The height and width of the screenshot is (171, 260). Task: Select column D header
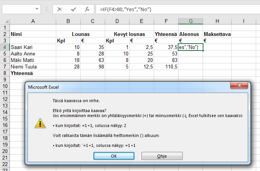coord(117,21)
